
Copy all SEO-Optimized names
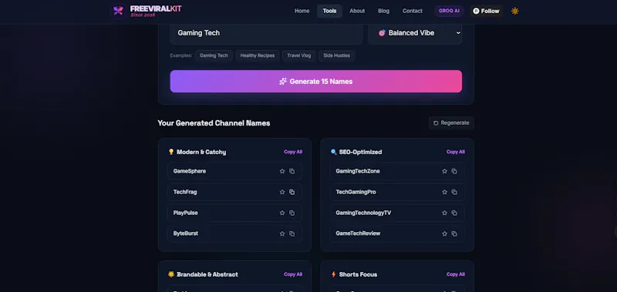456,152
